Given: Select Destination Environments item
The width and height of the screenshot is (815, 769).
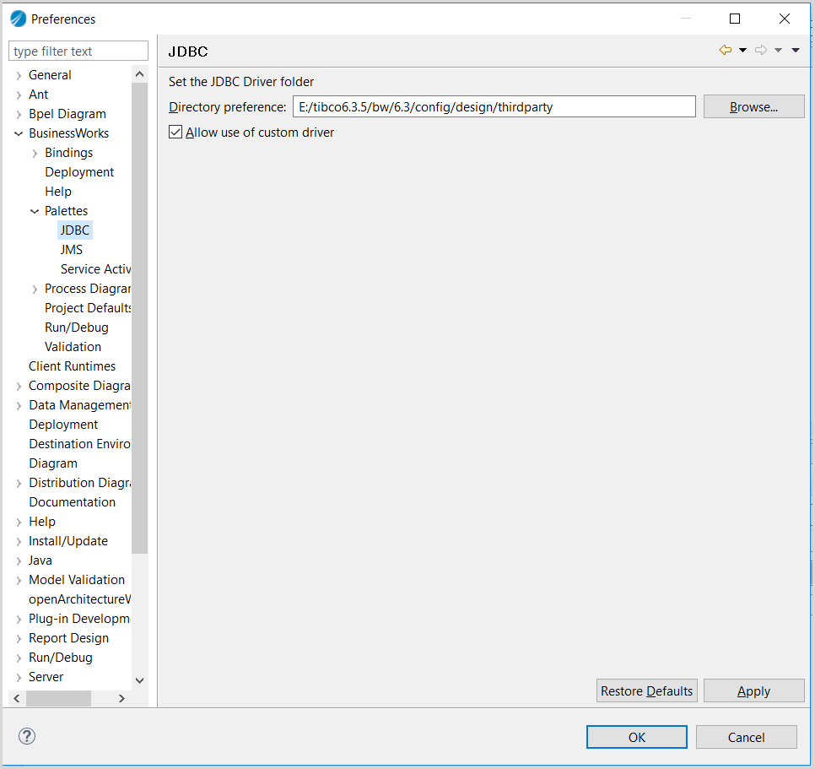Looking at the screenshot, I should click(79, 443).
